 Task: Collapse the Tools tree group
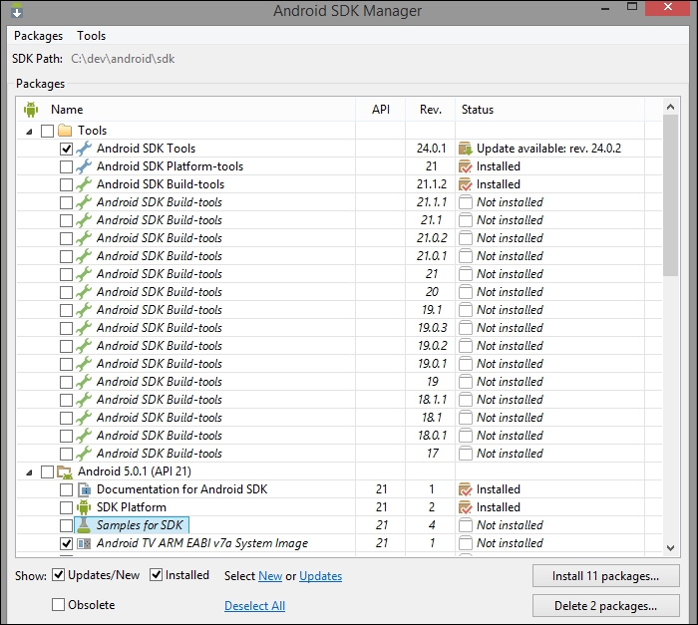29,132
